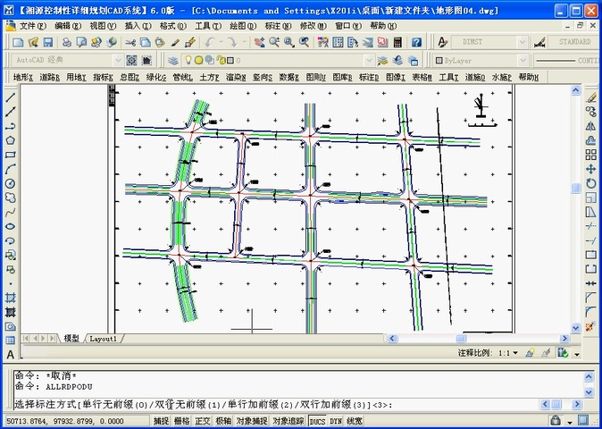The image size is (602, 429).
Task: Select the Polygon draw tool
Action: click(11, 140)
